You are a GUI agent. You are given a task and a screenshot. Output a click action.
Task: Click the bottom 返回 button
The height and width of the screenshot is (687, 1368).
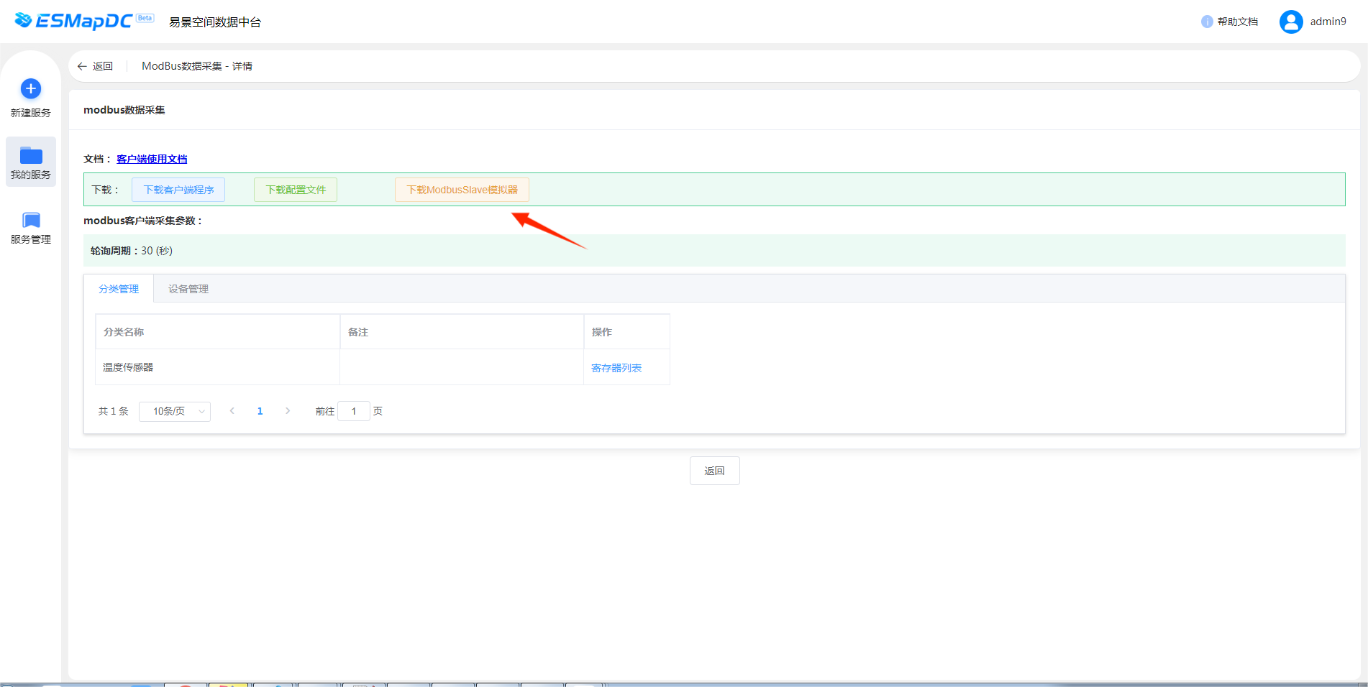pos(714,471)
